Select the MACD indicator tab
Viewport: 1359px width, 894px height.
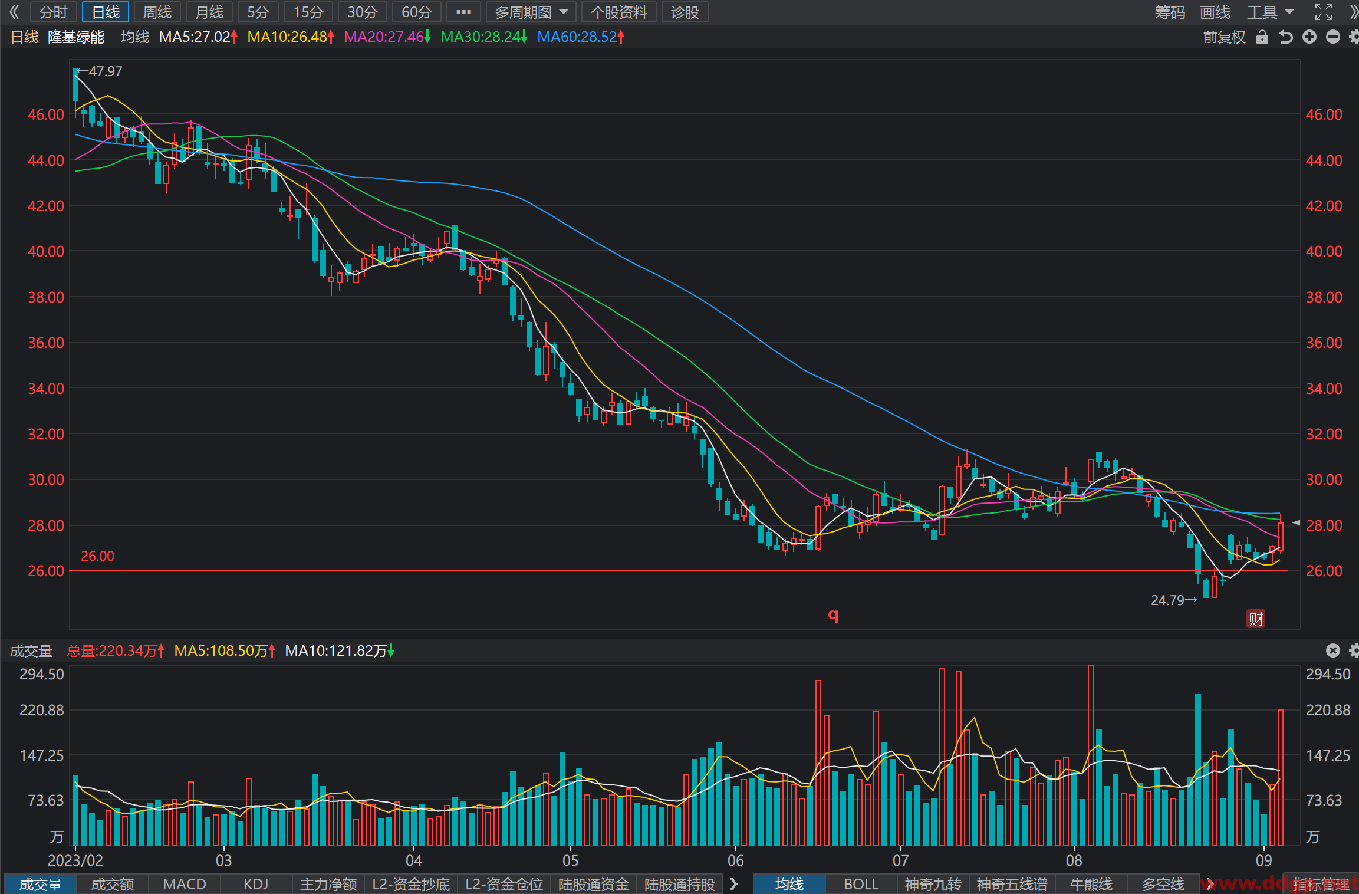(185, 884)
